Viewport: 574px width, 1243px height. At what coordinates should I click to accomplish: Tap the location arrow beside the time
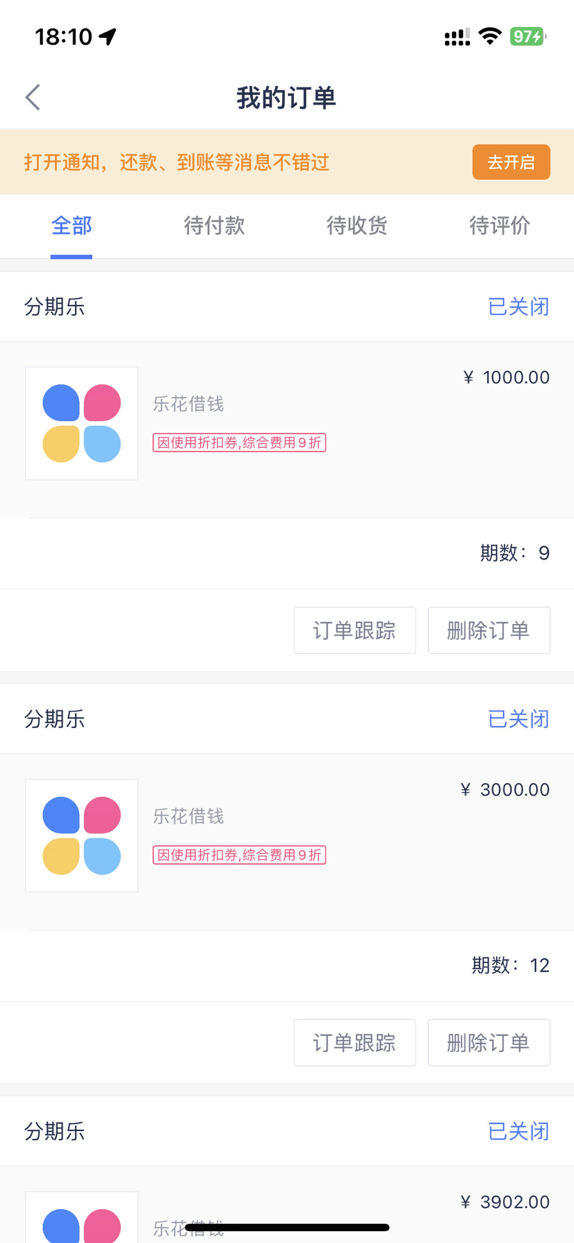pos(108,37)
